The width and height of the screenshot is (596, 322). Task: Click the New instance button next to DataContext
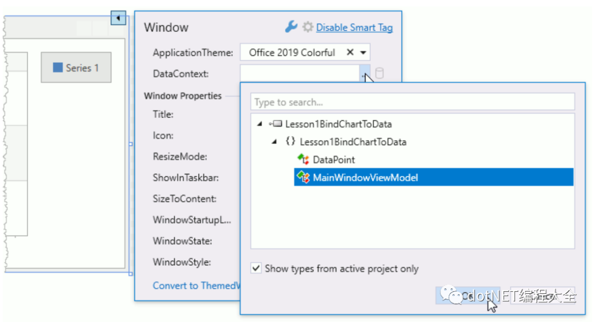(365, 72)
